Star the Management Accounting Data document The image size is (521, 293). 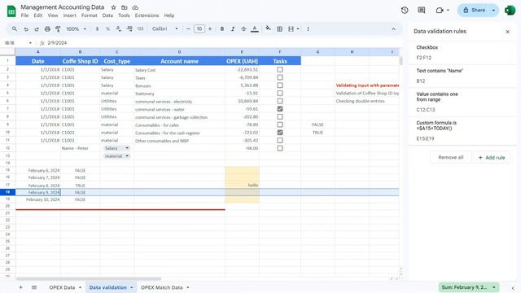(x=113, y=7)
